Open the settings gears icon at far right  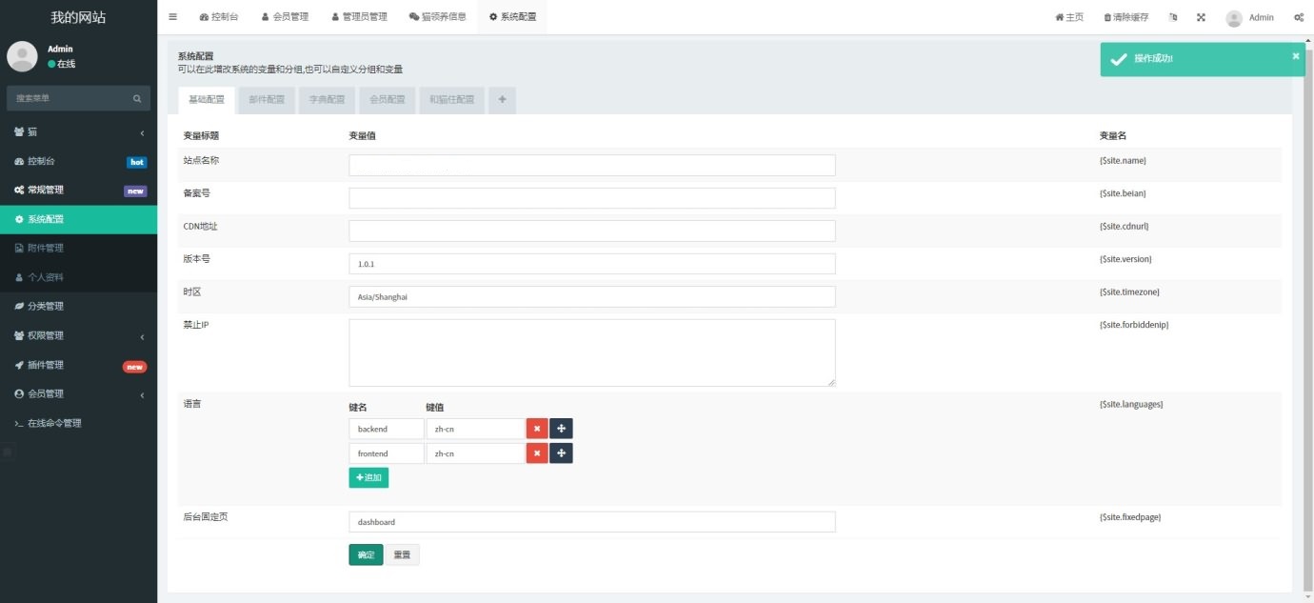1299,17
